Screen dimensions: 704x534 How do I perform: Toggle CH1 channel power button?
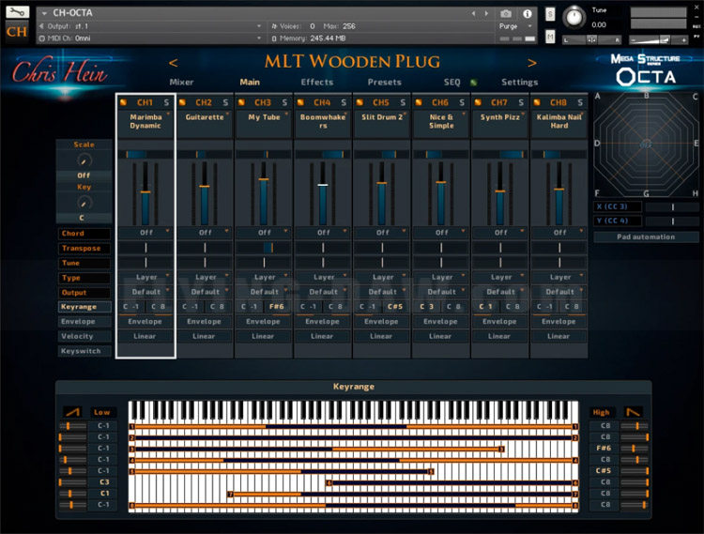click(124, 102)
